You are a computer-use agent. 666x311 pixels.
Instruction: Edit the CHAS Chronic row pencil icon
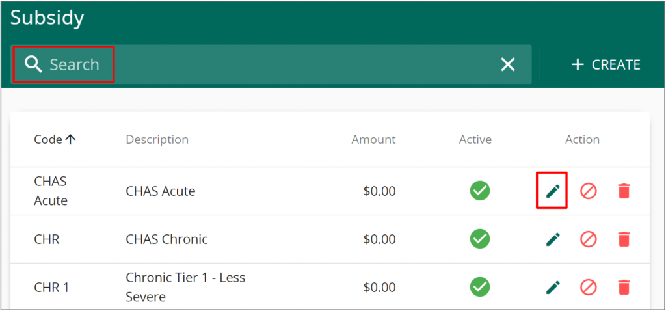pos(553,239)
